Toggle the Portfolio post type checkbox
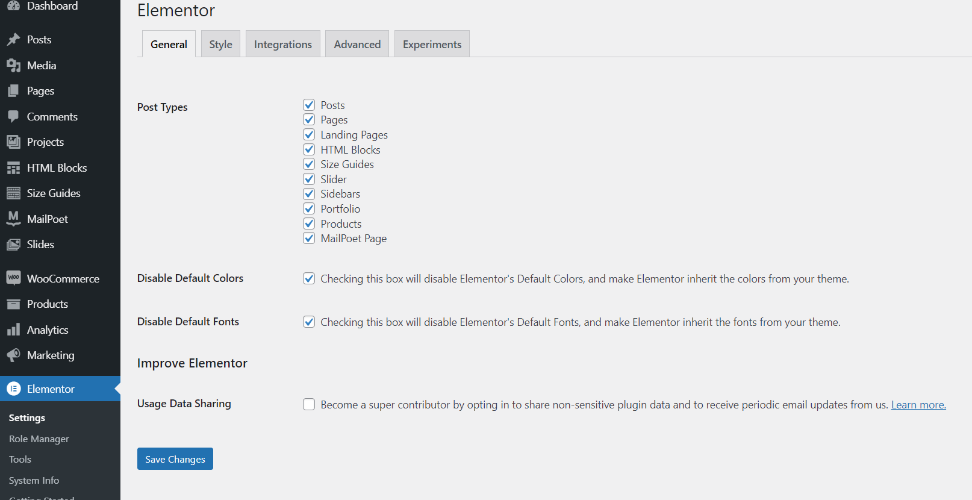Viewport: 972px width, 500px height. pos(309,208)
